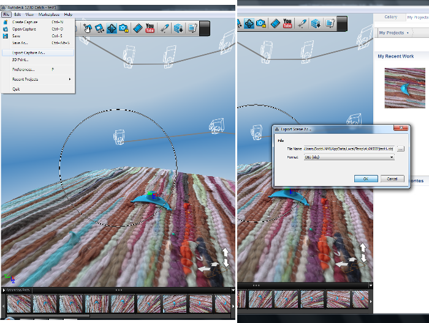This screenshot has width=429, height=323.
Task: Select the camera wireframe inside the circle in left window
Action: click(119, 137)
